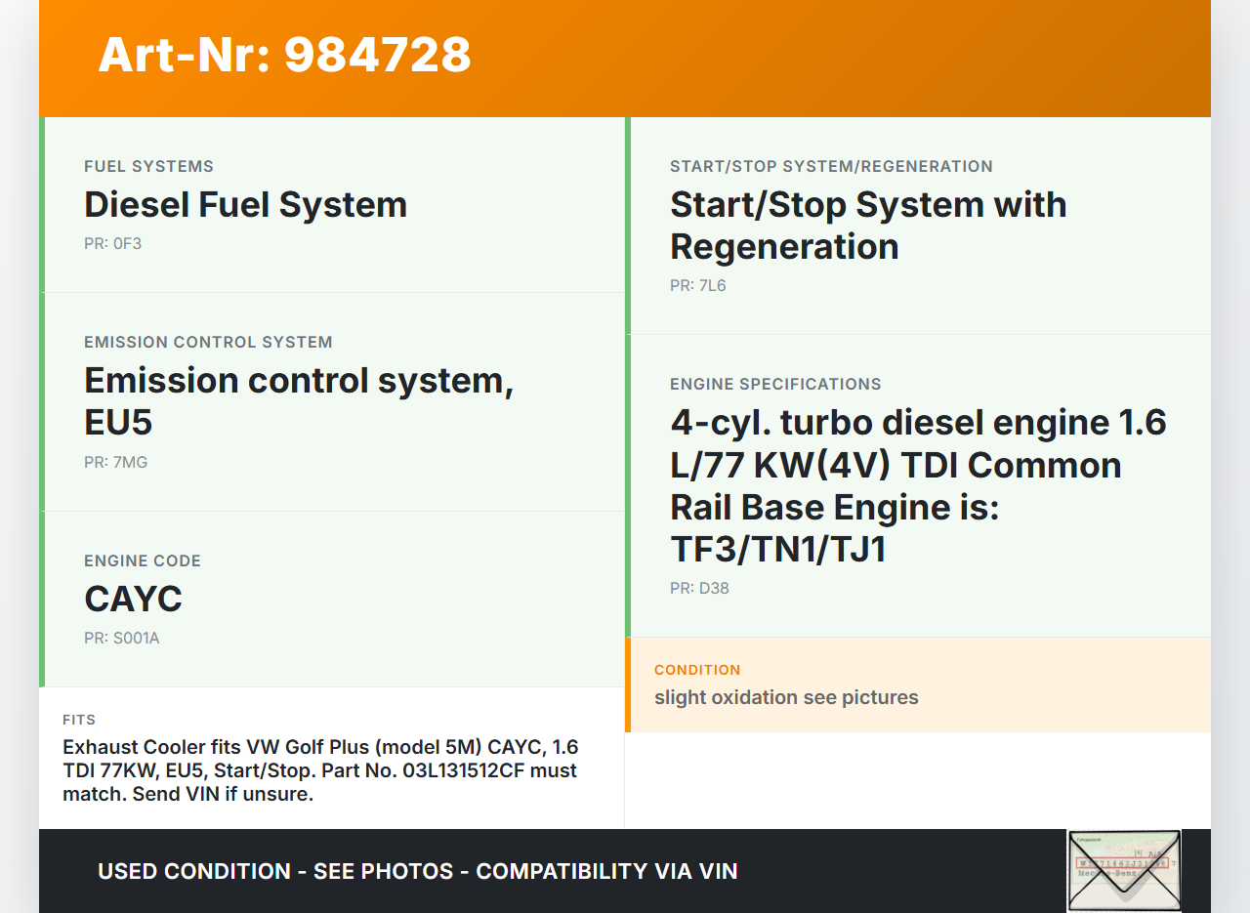Select Start/Stop System with Regeneration heading
The image size is (1250, 913).
pyautogui.click(x=867, y=226)
